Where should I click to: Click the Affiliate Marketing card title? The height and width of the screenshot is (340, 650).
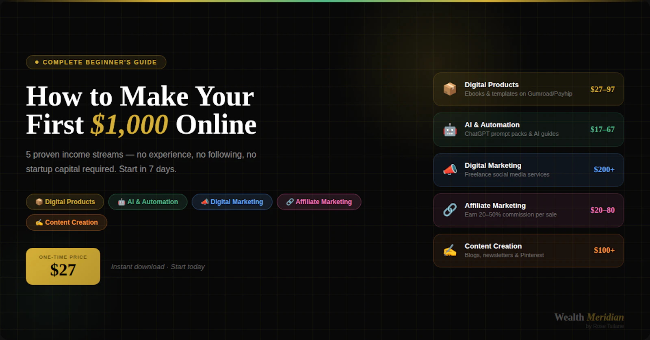click(x=495, y=206)
